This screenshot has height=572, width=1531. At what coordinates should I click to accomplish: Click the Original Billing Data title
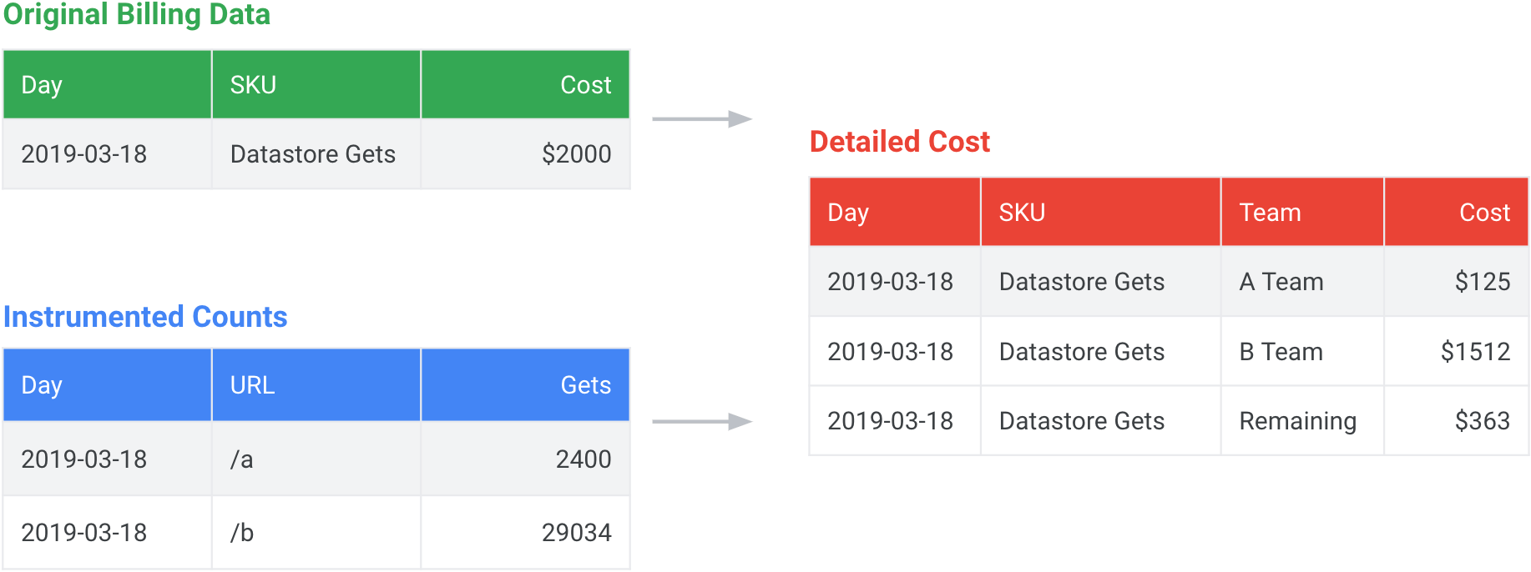[x=137, y=15]
